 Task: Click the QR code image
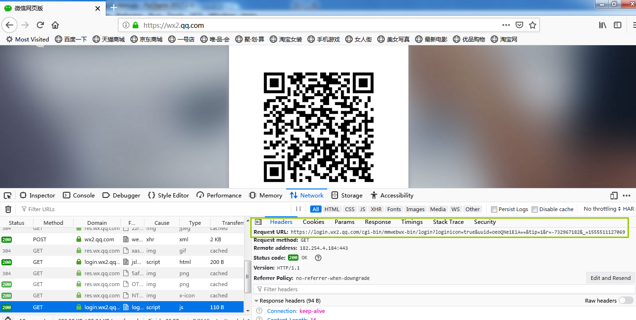(319, 127)
